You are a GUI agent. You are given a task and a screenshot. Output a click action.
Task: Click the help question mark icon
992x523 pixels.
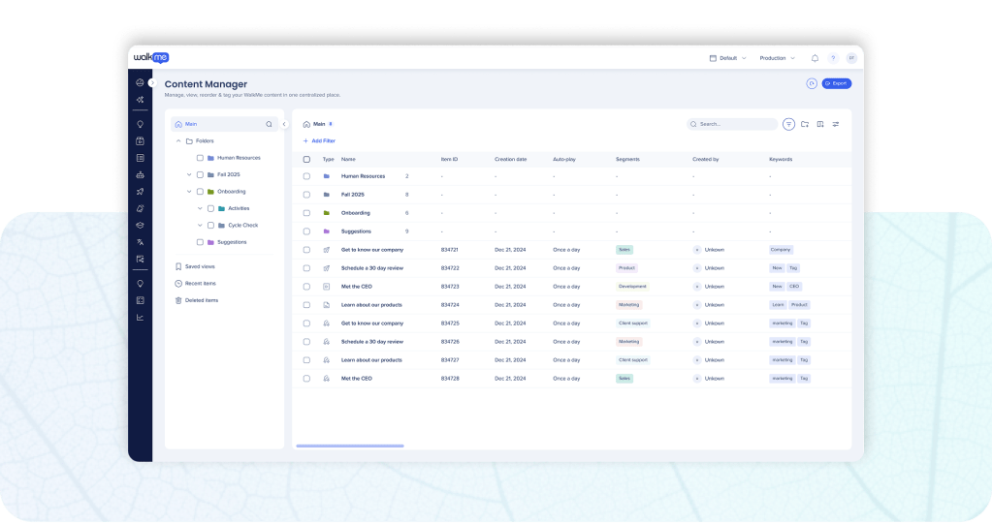833,58
